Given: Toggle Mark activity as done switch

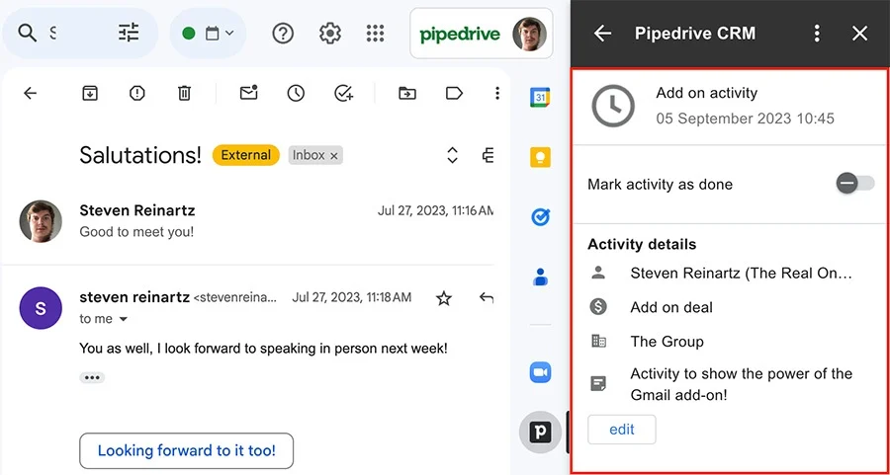Looking at the screenshot, I should [855, 184].
